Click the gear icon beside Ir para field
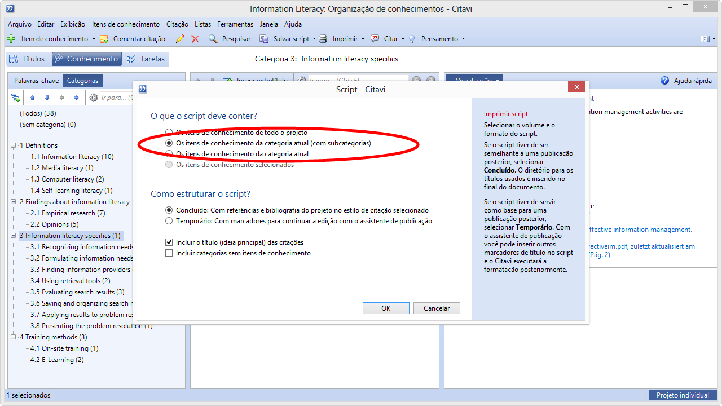Screen dimensions: 722x406 click(94, 98)
